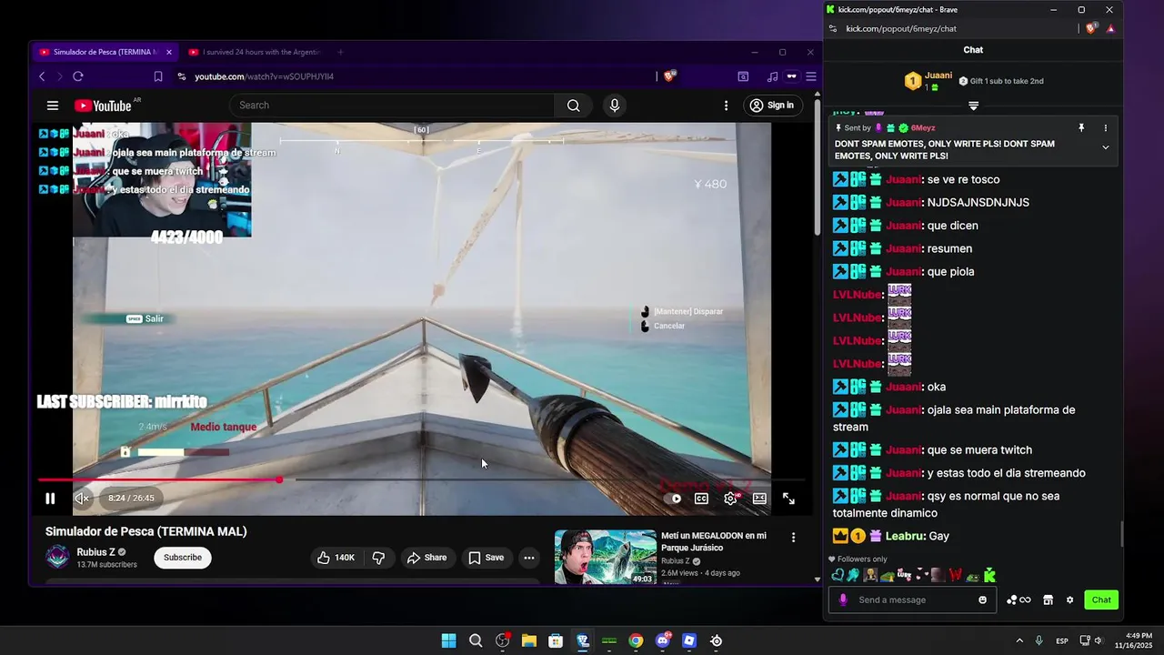Open Brave Shields in Kick chat window

[x=1092, y=28]
